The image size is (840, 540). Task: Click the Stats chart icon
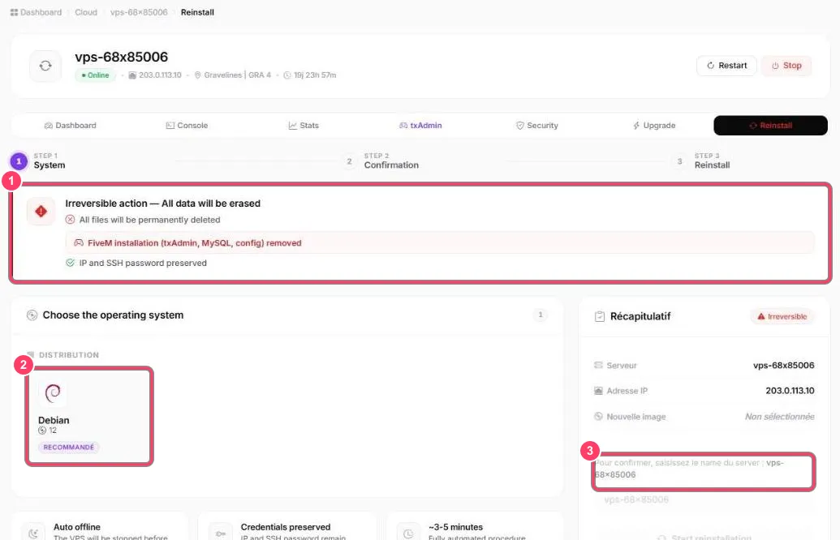click(292, 125)
